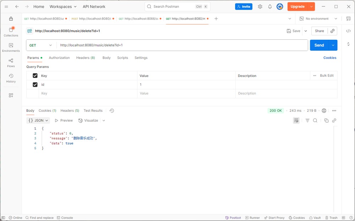This screenshot has height=221, width=355.
Task: Go back with the left arrow
Action: (17, 6)
